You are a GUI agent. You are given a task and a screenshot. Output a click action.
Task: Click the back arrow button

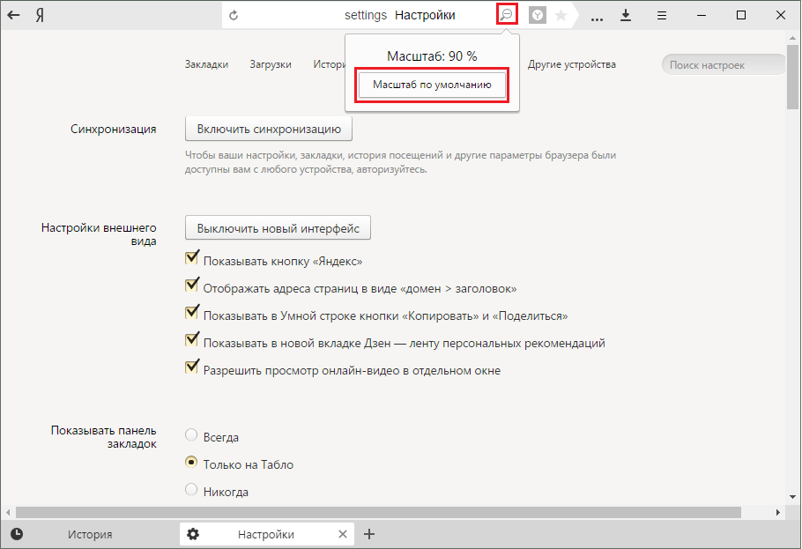14,16
